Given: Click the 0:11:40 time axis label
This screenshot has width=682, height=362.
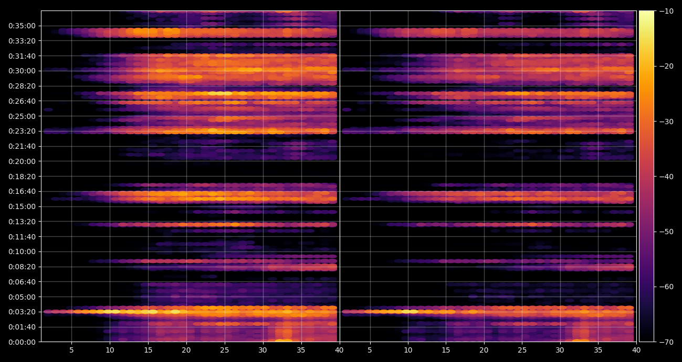Looking at the screenshot, I should tap(22, 237).
